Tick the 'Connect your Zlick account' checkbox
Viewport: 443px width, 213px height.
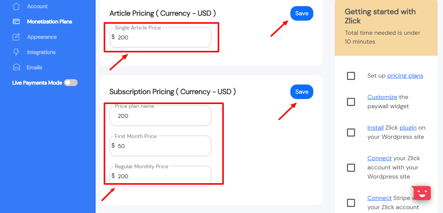(x=351, y=167)
